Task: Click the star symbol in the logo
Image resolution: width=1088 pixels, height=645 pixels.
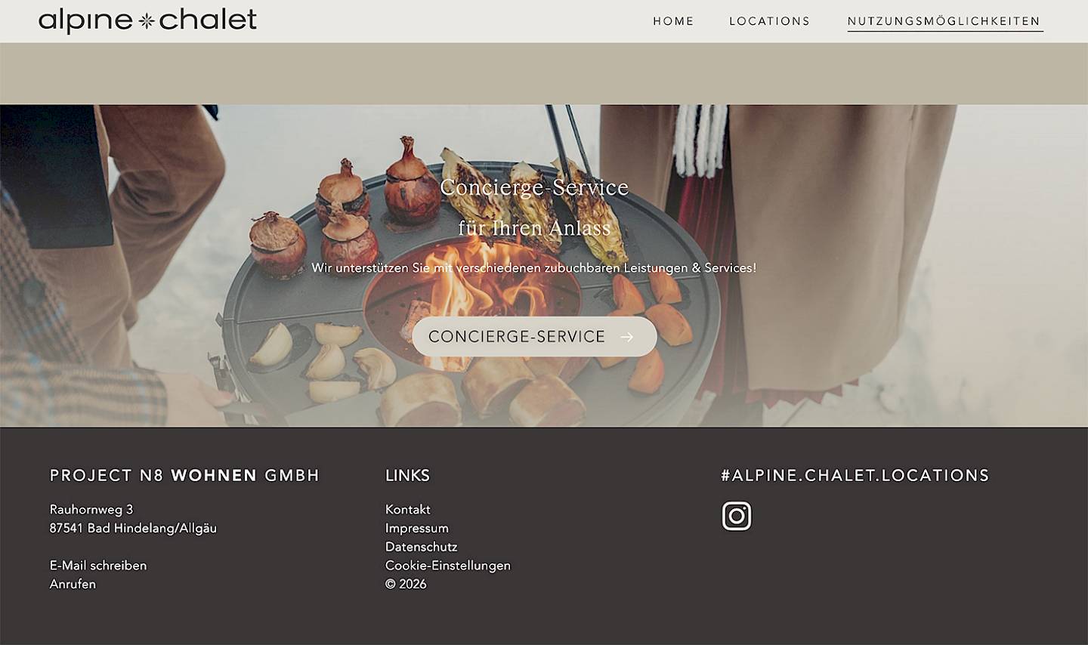Action: (x=147, y=21)
